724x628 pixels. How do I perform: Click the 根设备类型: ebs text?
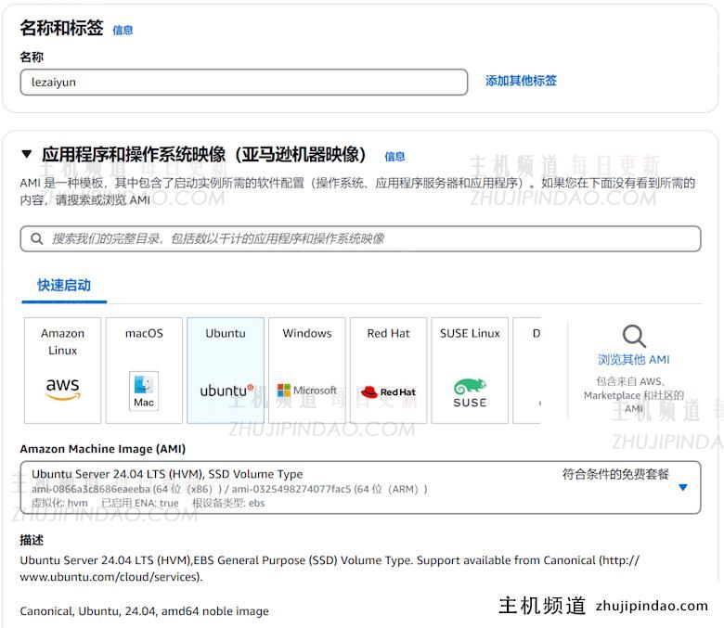[x=228, y=503]
